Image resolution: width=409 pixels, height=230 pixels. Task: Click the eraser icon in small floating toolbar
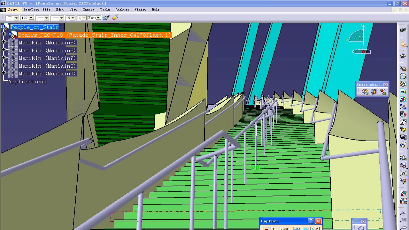tap(361, 228)
